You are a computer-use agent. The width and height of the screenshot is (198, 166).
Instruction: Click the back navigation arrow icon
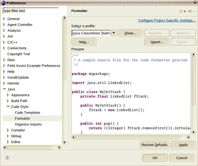point(181,11)
